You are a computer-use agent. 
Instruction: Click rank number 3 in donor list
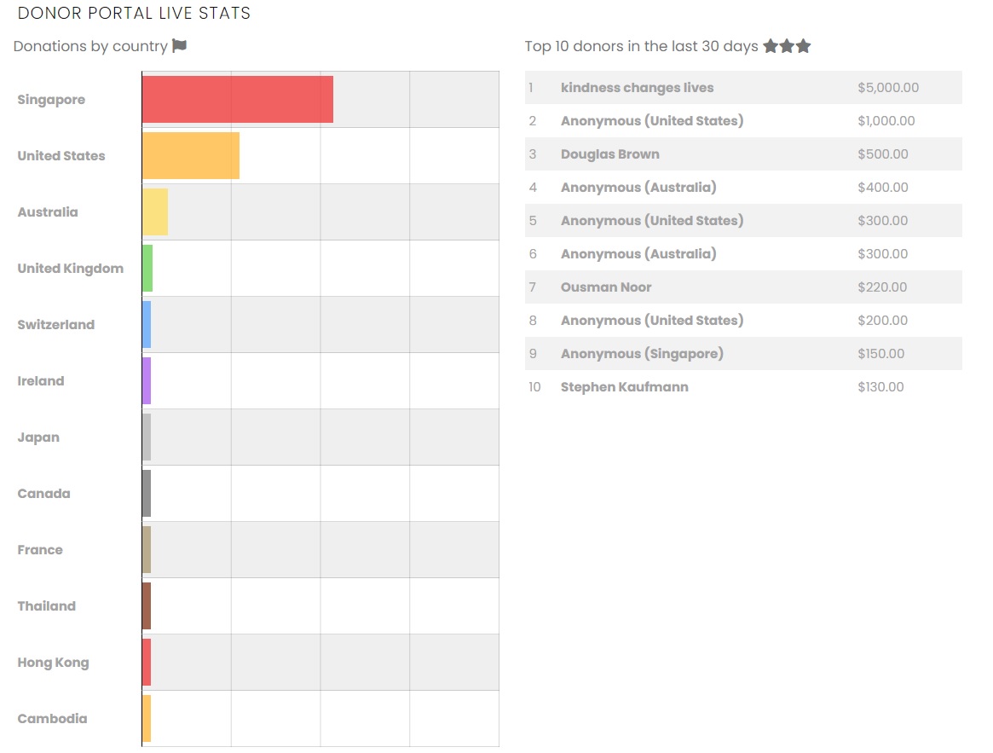point(533,154)
